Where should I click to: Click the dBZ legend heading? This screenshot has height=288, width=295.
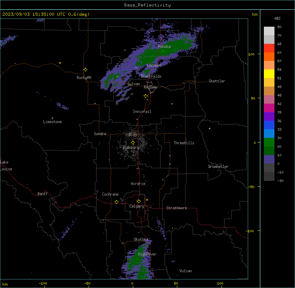(x=277, y=18)
